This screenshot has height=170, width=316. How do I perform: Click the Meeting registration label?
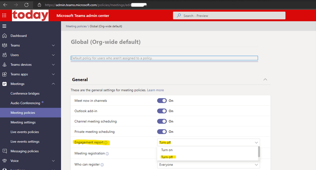click(89, 153)
